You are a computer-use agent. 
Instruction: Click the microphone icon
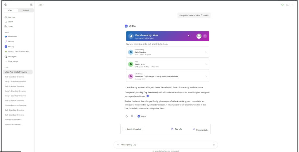coord(214,145)
